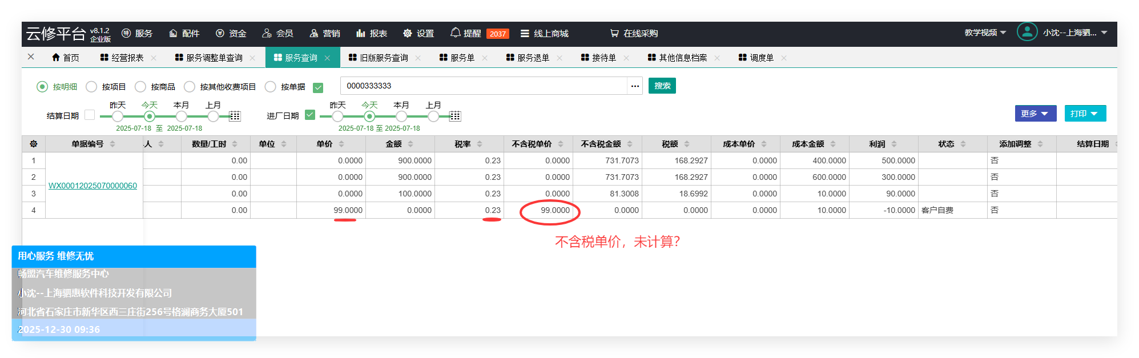Open the 打印 dropdown menu
This screenshot has height=358, width=1139.
pyautogui.click(x=1085, y=114)
